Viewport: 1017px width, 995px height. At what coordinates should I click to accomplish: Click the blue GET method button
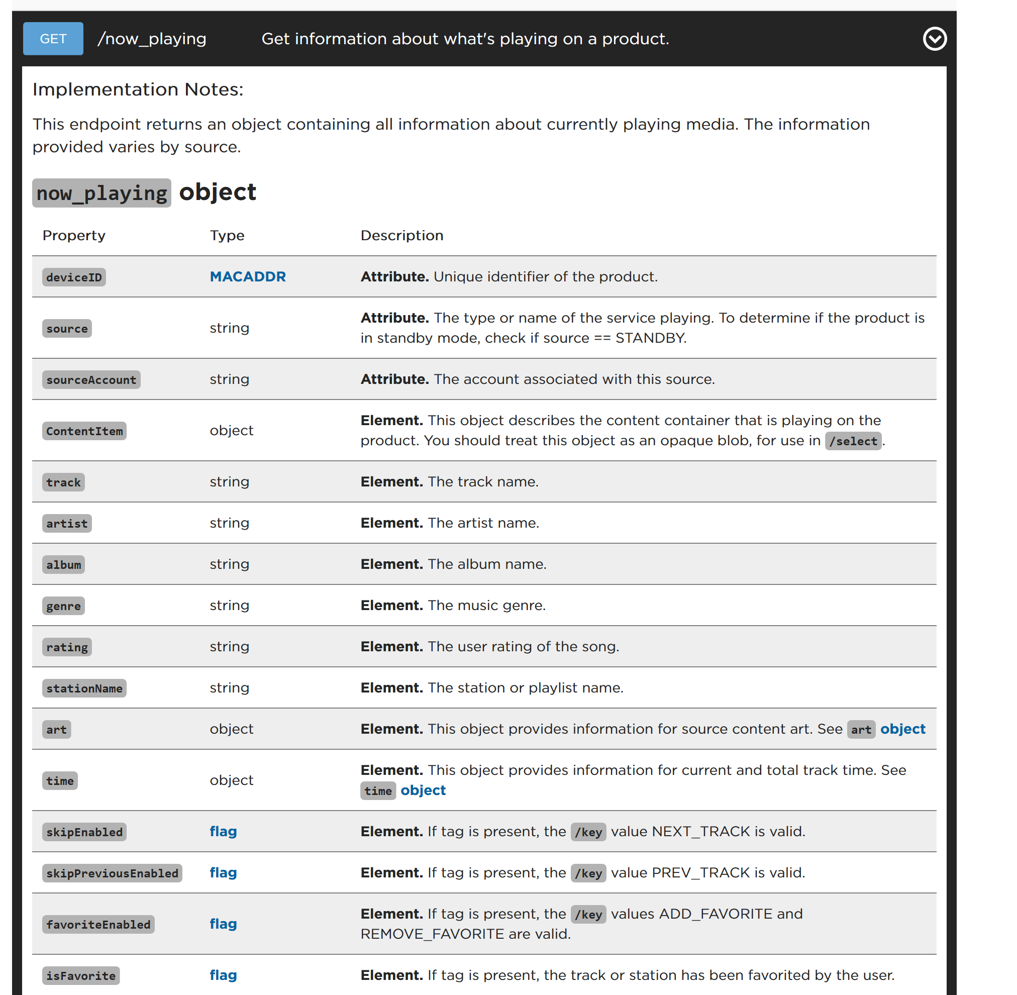point(53,39)
